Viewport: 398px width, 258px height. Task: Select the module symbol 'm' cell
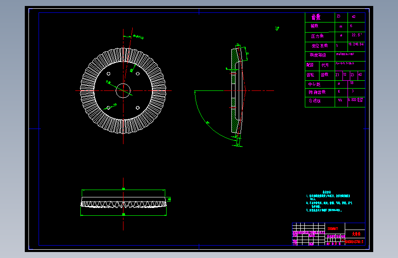tap(341, 27)
